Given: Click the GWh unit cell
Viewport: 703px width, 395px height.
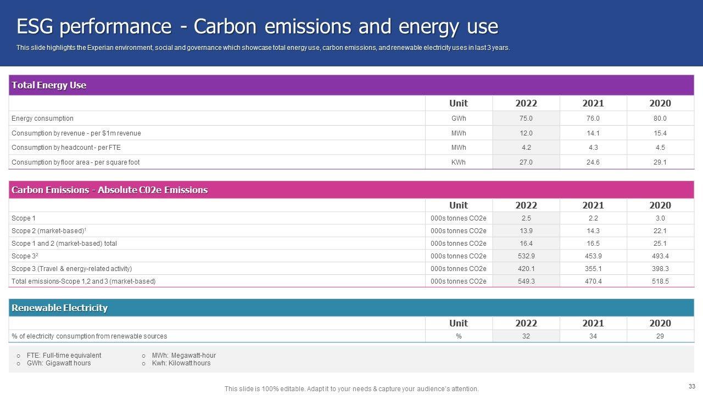Looking at the screenshot, I should click(x=458, y=119).
